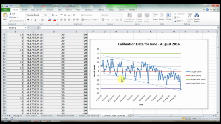Image resolution: width=221 pixels, height=124 pixels.
Task: Toggle Italic formatting
Action: click(31, 20)
